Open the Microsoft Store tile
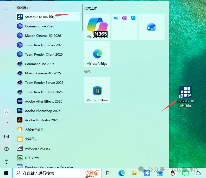This screenshot has height=178, width=206. click(x=97, y=90)
